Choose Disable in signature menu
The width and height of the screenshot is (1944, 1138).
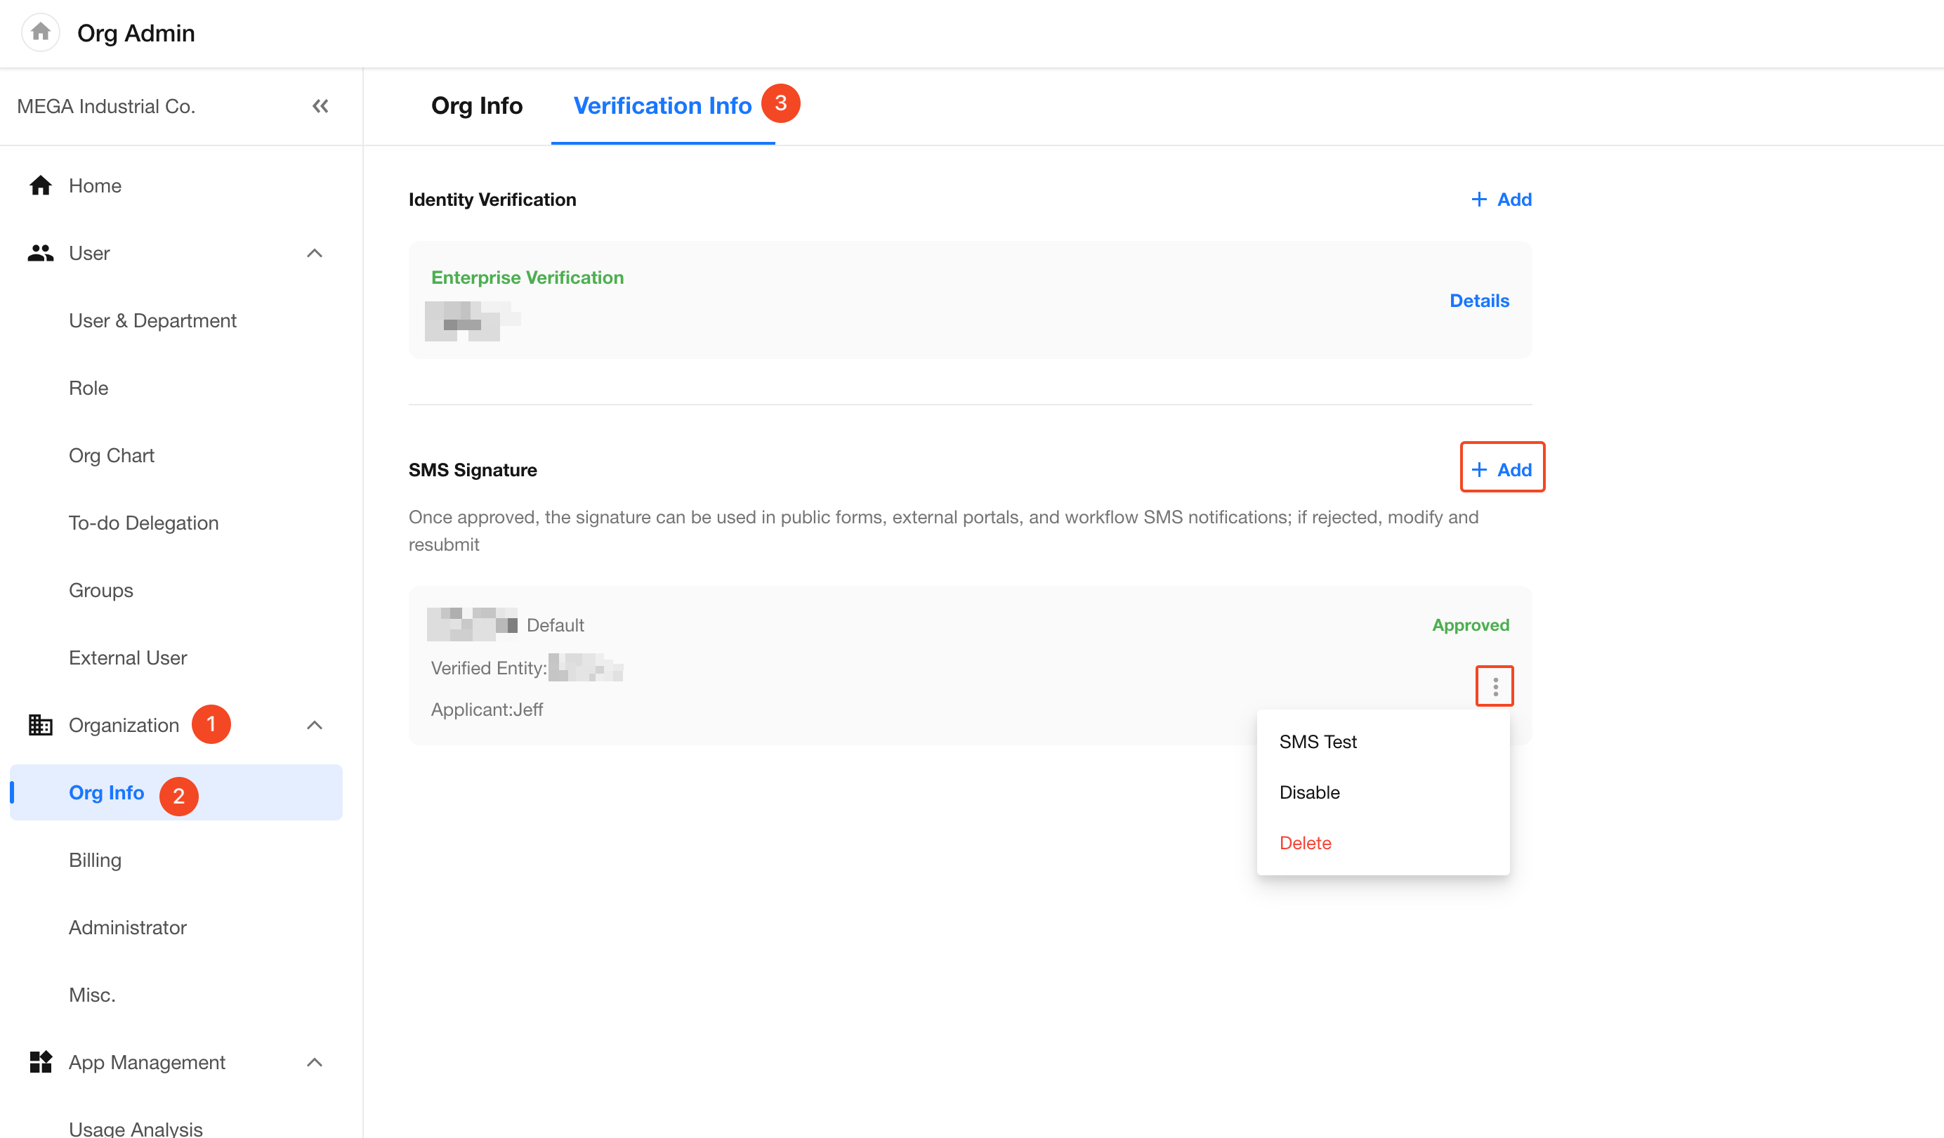click(x=1309, y=792)
